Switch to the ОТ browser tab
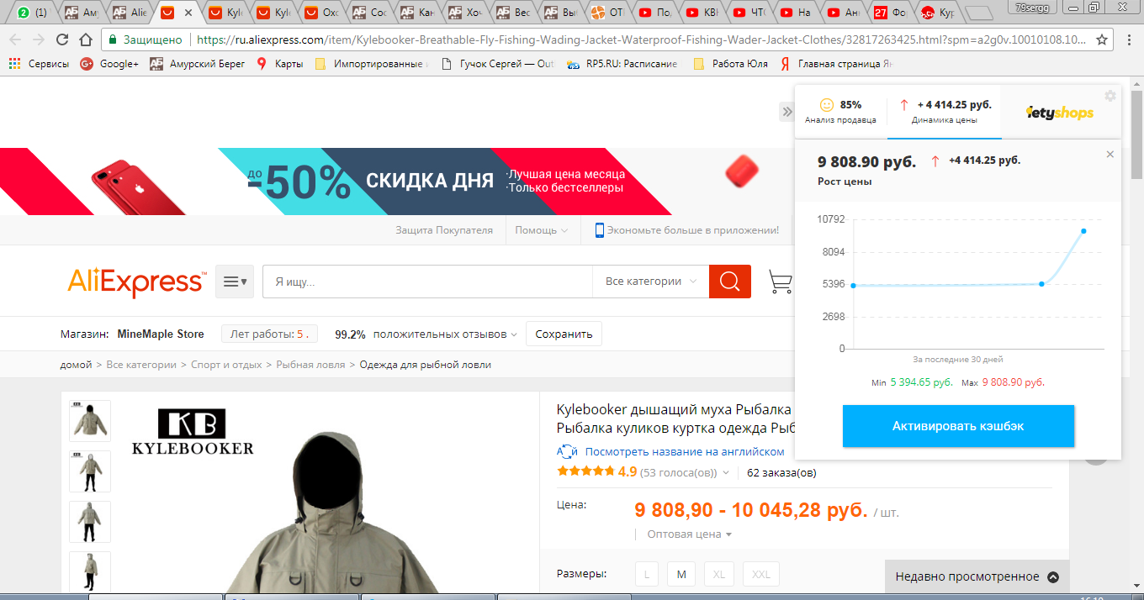The height and width of the screenshot is (600, 1144). click(607, 13)
